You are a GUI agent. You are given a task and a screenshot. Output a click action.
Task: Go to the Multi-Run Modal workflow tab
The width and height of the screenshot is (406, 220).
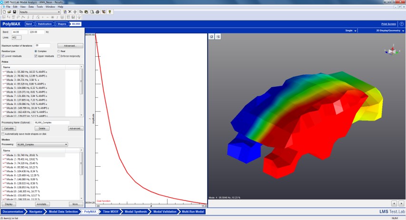tap(193, 212)
